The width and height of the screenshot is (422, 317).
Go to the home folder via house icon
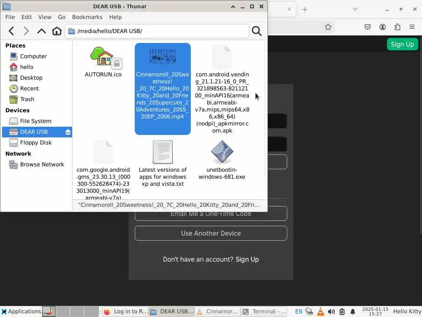[x=57, y=31]
